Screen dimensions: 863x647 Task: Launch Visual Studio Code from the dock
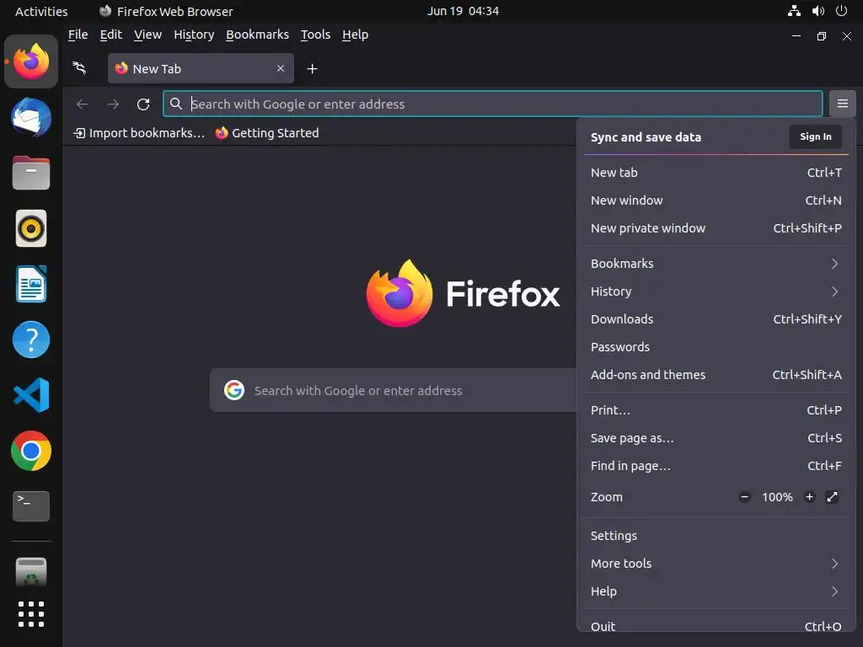[x=31, y=395]
